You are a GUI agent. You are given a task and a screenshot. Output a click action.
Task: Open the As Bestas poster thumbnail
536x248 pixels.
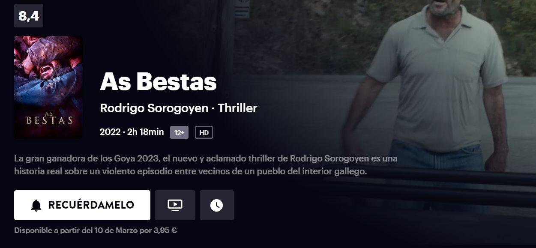[x=48, y=87]
